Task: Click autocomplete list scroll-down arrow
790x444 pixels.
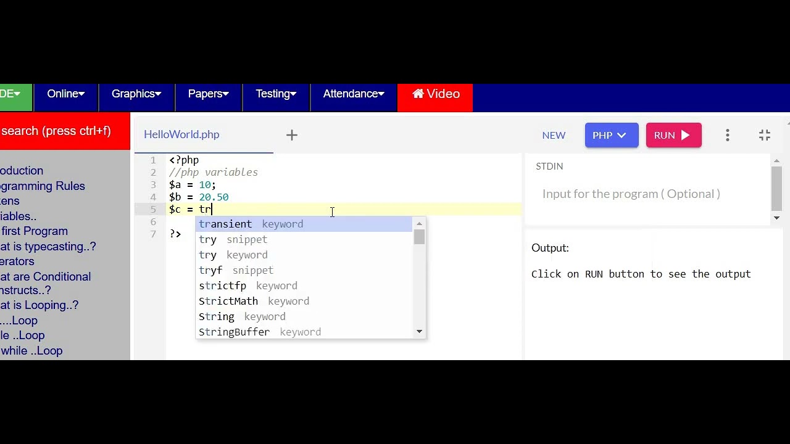Action: 420,332
